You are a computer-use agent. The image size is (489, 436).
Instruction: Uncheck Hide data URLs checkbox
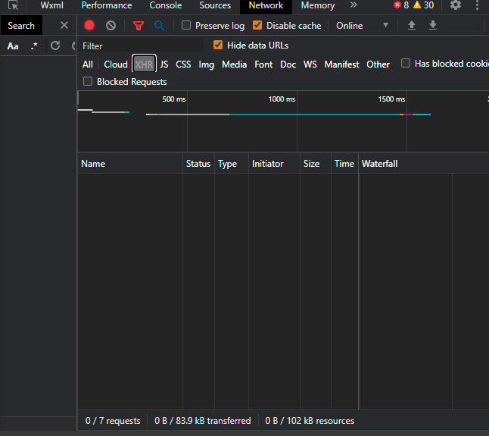[218, 45]
